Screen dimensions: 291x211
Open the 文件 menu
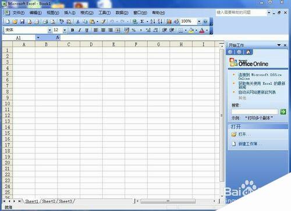(x=19, y=13)
